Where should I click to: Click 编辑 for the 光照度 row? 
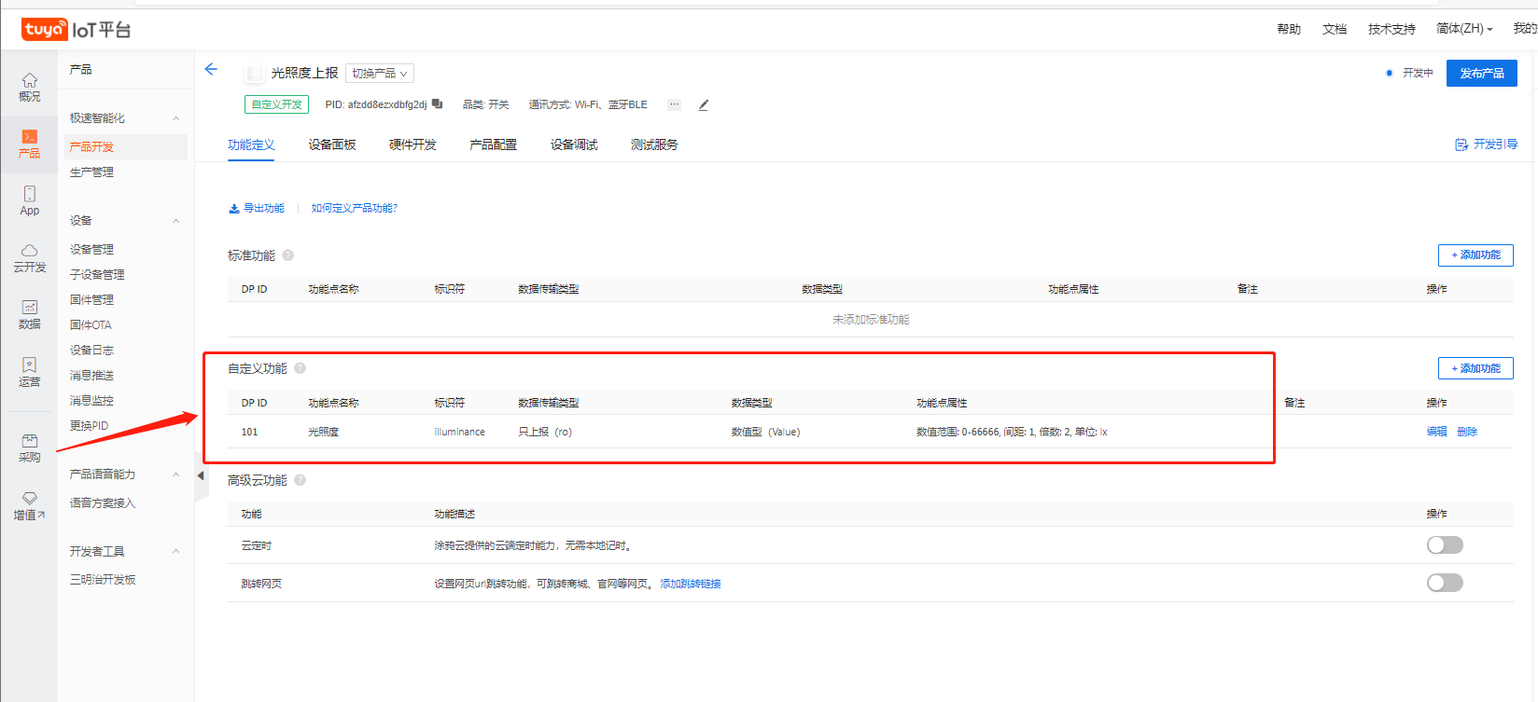(x=1437, y=432)
